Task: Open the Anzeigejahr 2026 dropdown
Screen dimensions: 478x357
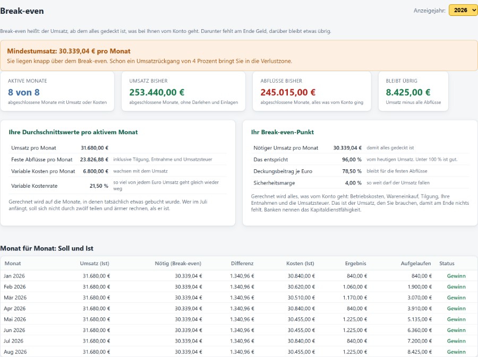Action: 463,11
